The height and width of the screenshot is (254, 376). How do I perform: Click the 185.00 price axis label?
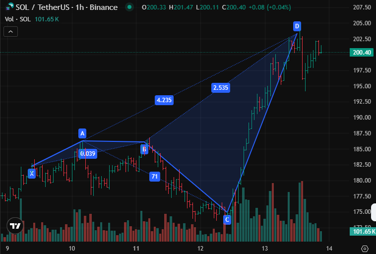click(362, 149)
